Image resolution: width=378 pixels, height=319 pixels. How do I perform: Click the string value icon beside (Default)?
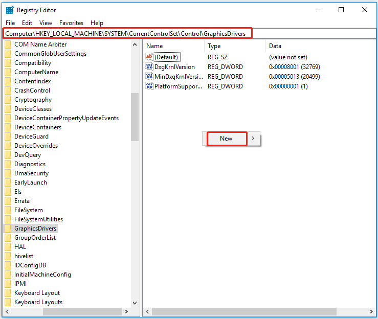(x=149, y=57)
